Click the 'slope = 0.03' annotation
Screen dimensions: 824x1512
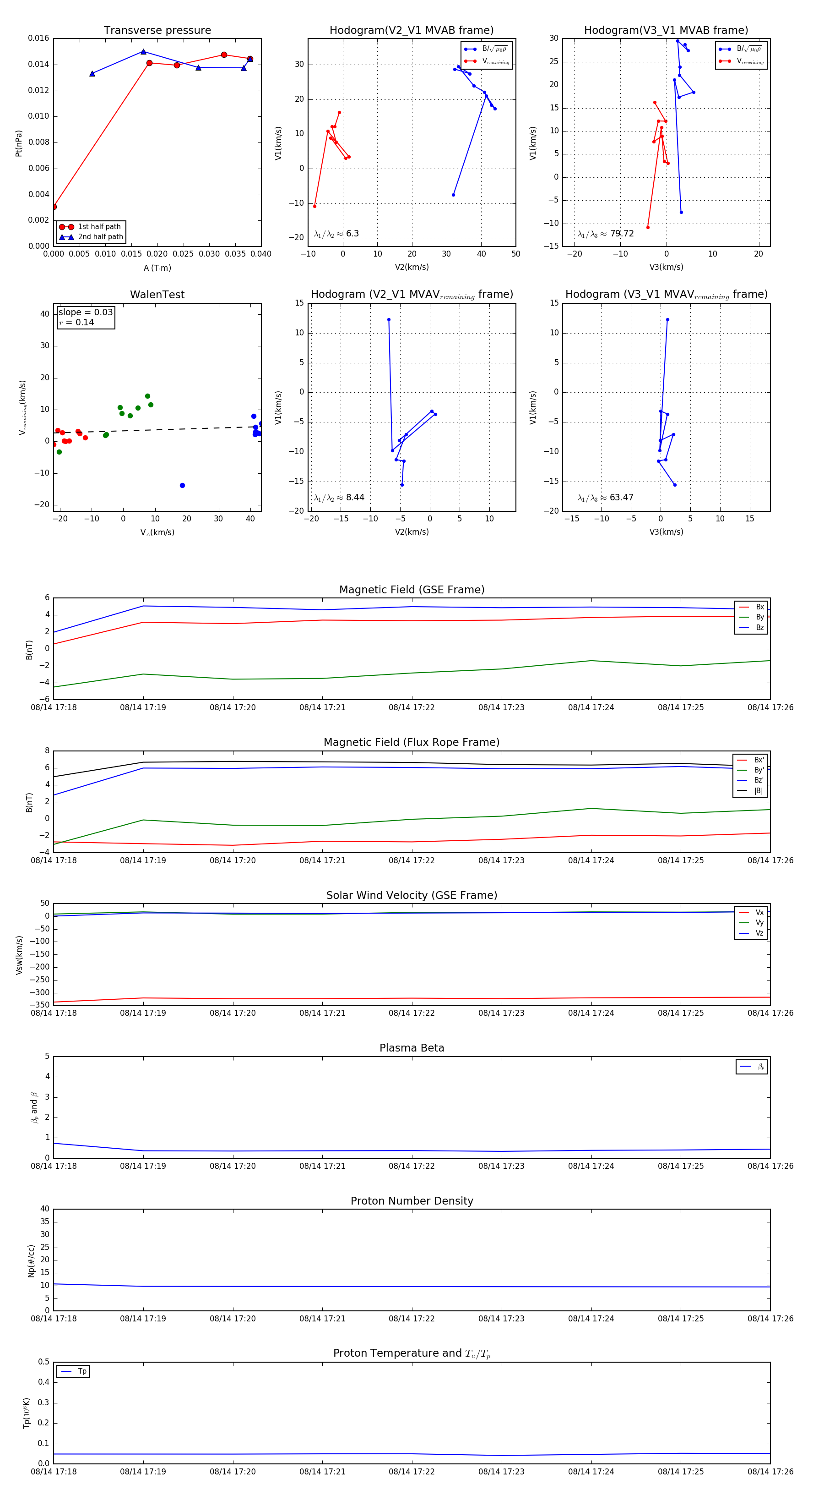click(86, 312)
